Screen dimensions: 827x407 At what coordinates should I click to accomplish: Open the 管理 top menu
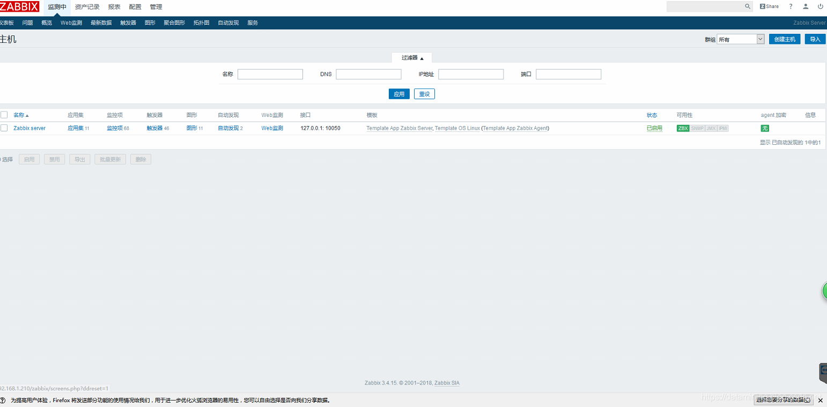click(156, 7)
